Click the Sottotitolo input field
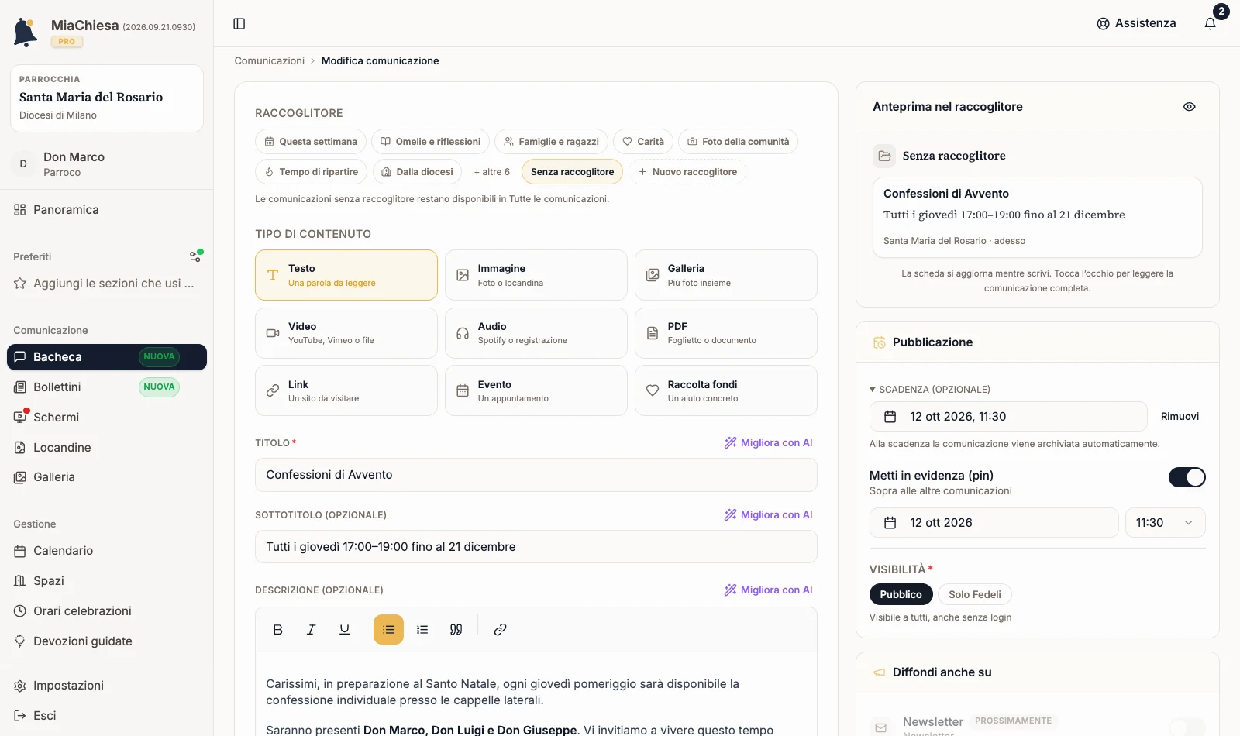The width and height of the screenshot is (1240, 736). (x=536, y=547)
